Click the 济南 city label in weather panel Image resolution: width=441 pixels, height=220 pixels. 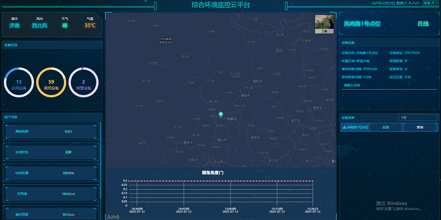point(14,25)
